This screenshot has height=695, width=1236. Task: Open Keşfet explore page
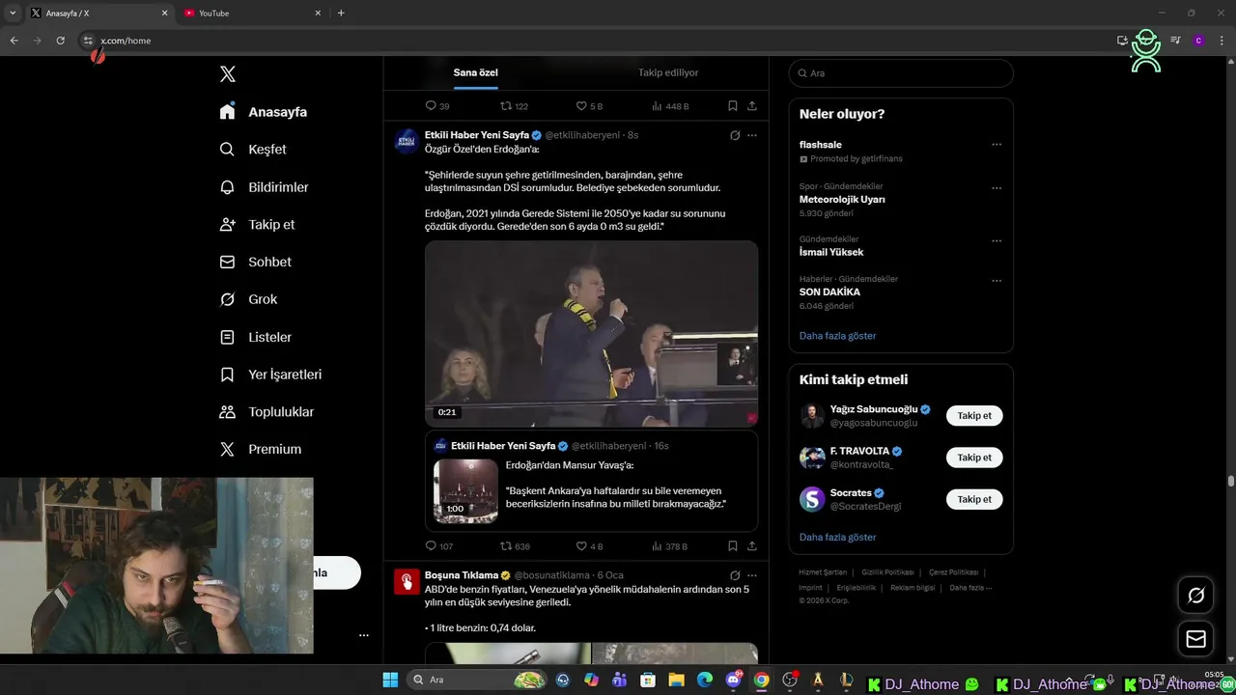[253, 150]
